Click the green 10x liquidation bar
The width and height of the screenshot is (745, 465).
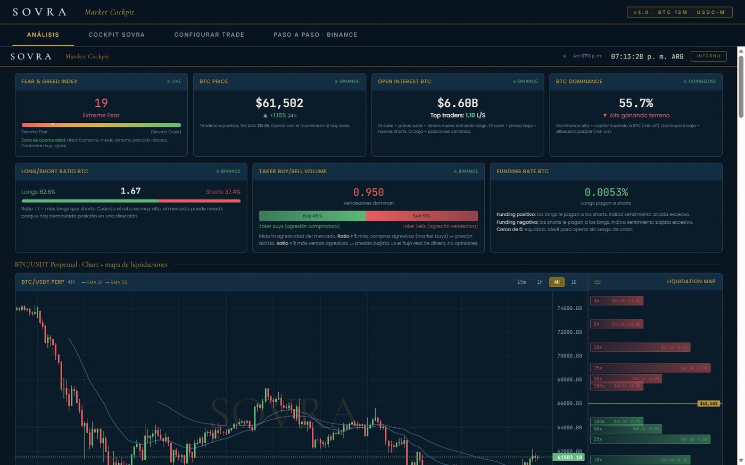coord(640,460)
